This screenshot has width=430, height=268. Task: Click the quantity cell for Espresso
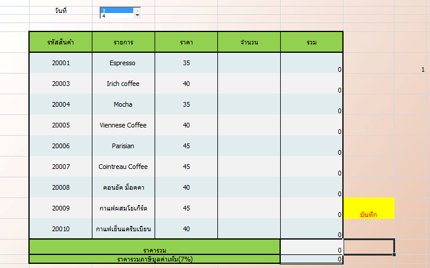(249, 63)
